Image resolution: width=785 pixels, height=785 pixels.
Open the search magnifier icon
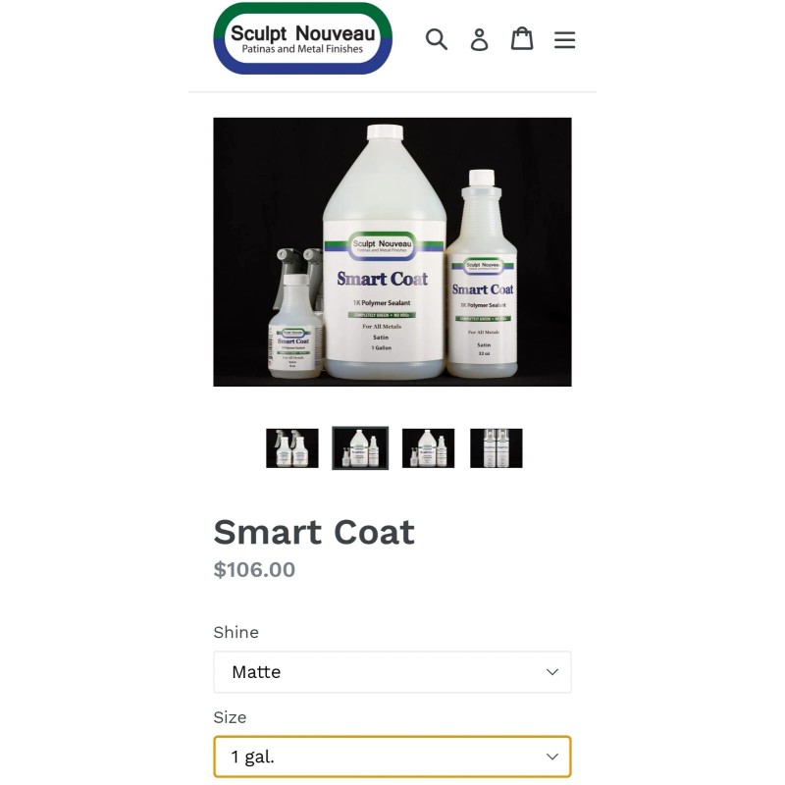coord(436,39)
